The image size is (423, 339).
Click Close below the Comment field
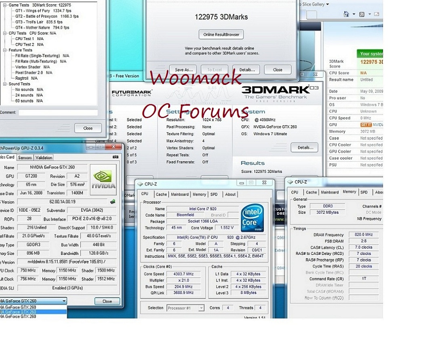pyautogui.click(x=88, y=128)
